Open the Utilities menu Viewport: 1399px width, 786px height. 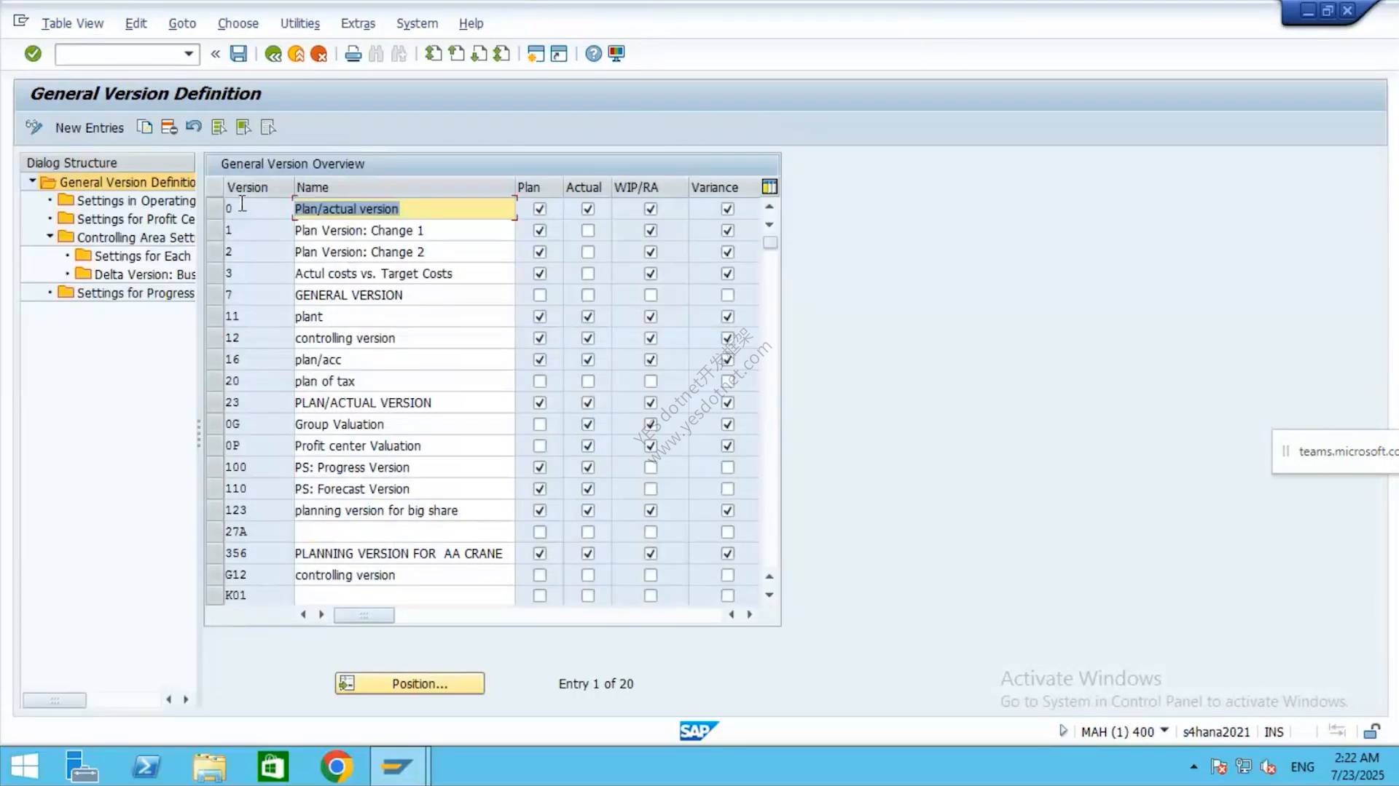(300, 23)
